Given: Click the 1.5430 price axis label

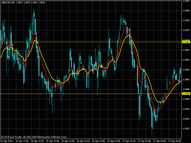Looking at the screenshot, I should coord(186,119).
